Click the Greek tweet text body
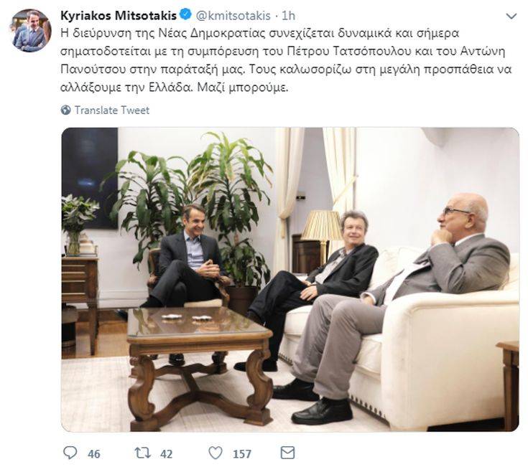 tap(286, 60)
